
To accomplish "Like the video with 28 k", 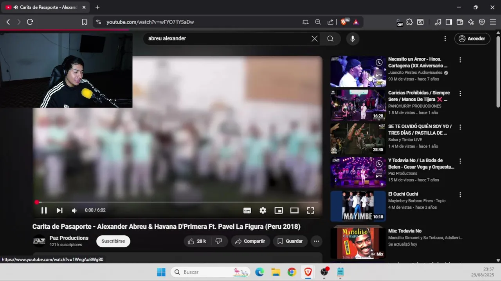I will (197, 241).
